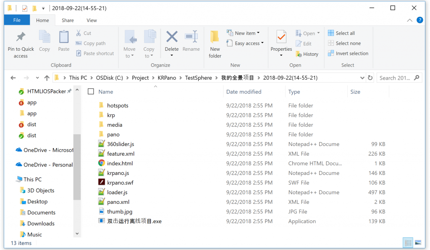This screenshot has width=430, height=250.
Task: Switch to the View tab
Action: click(92, 20)
